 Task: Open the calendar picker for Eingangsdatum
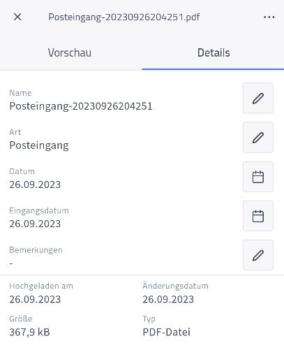(258, 216)
